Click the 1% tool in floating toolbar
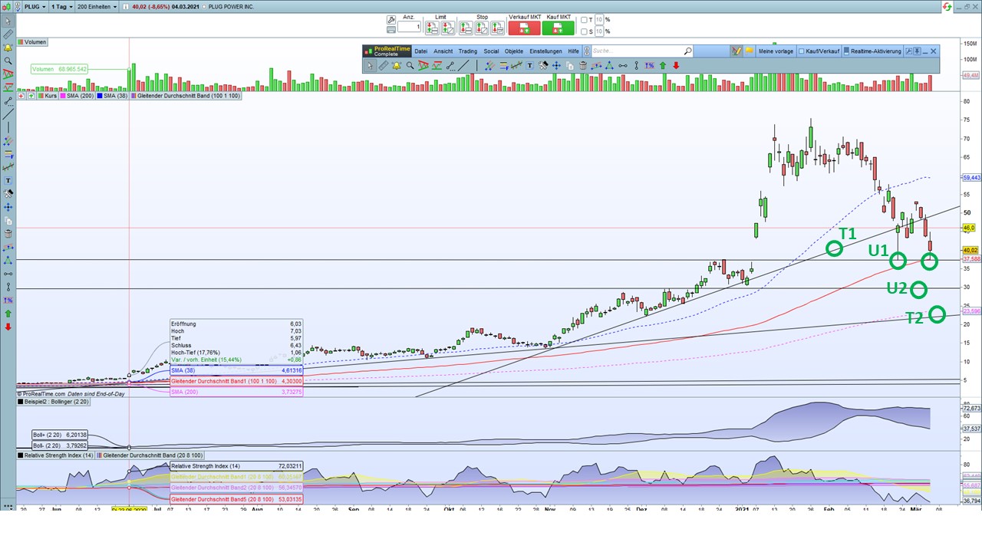The height and width of the screenshot is (552, 982). point(649,66)
